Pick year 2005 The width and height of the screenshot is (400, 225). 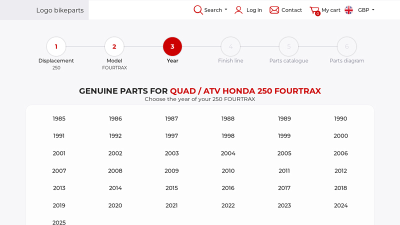pos(284,153)
